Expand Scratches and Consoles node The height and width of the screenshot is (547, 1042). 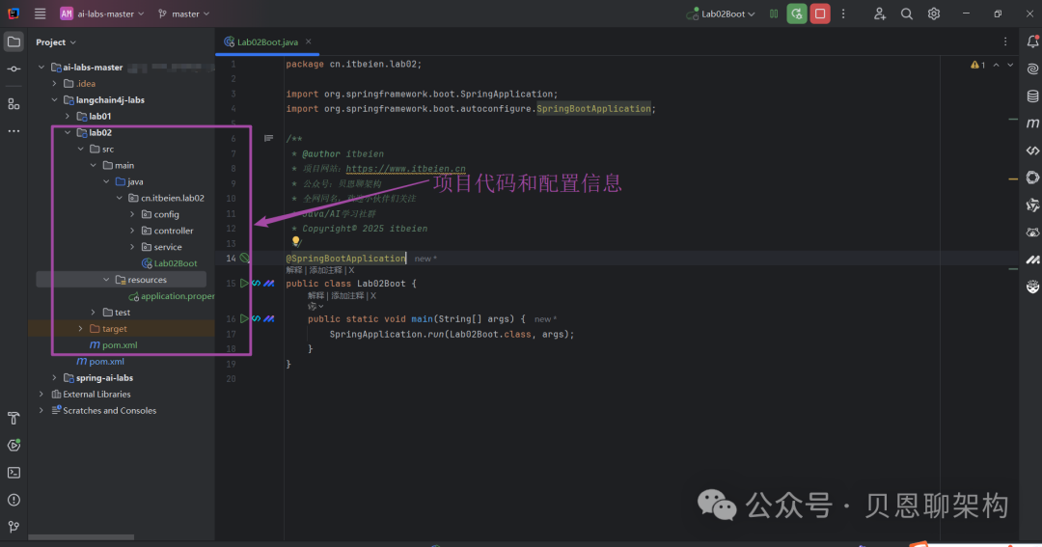pyautogui.click(x=41, y=411)
